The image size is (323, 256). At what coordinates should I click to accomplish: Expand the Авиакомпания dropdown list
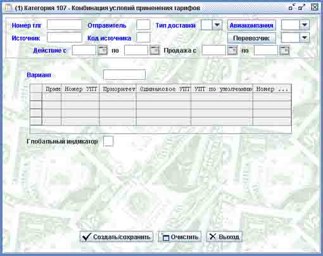[x=305, y=25]
